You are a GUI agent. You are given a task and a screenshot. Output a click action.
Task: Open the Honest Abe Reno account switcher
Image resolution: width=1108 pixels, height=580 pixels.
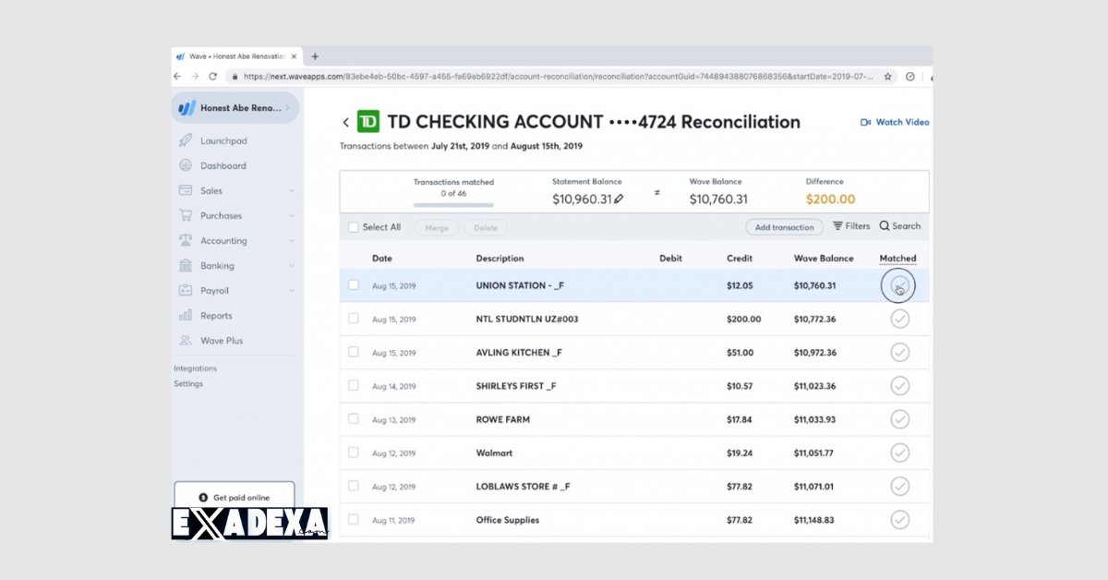[x=235, y=107]
